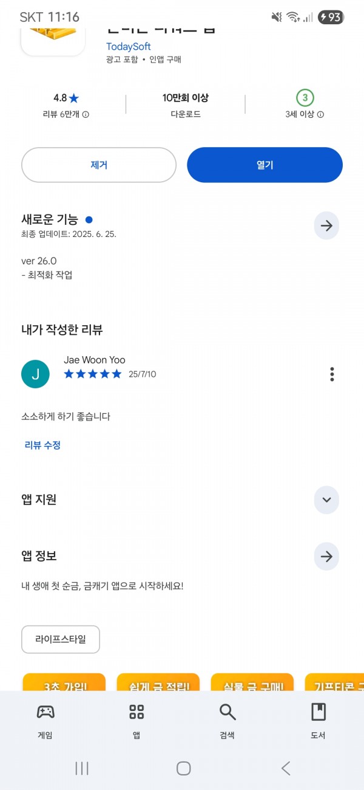Open the TodaySoft developer page
Viewport: 364px width, 790px height.
(129, 47)
